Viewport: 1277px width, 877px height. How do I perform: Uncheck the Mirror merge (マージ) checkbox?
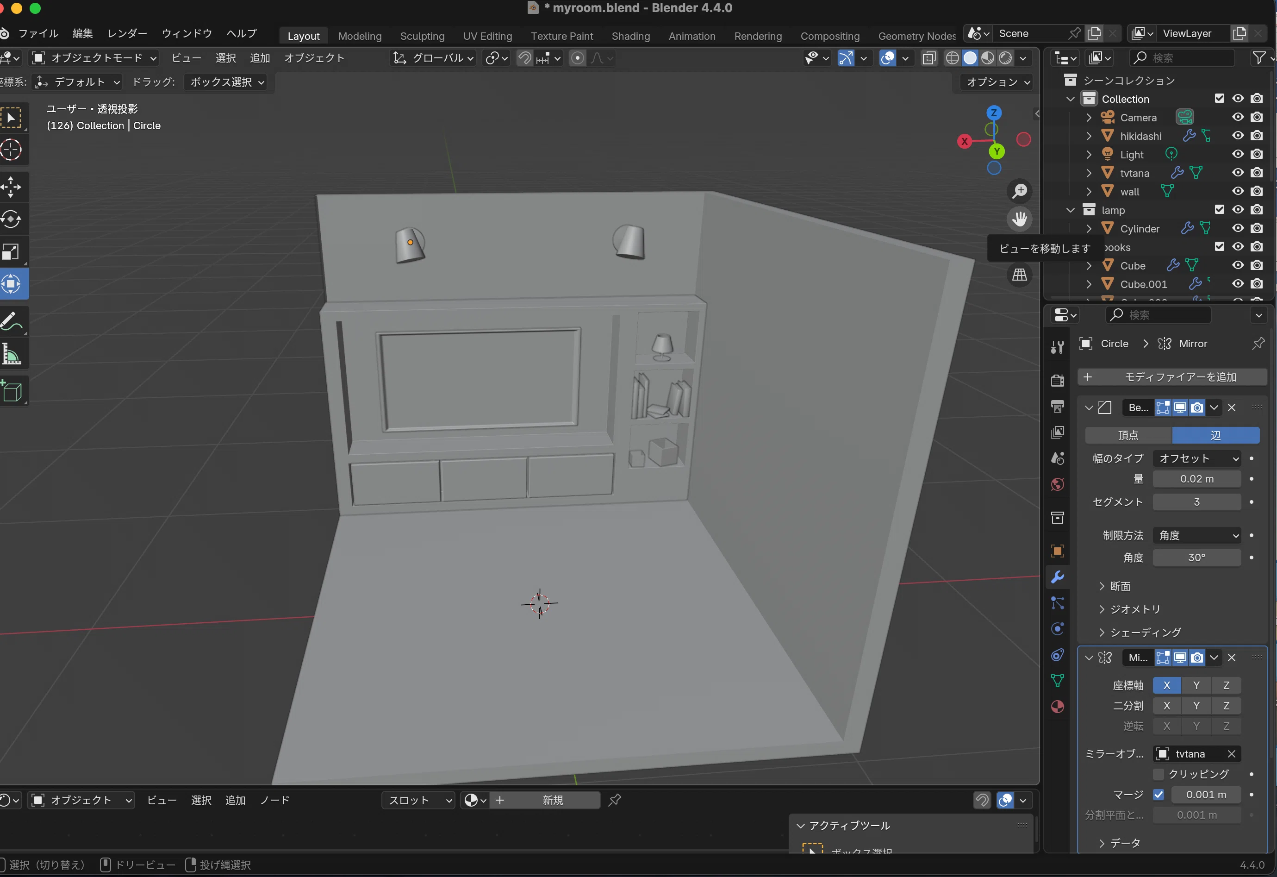pos(1159,795)
